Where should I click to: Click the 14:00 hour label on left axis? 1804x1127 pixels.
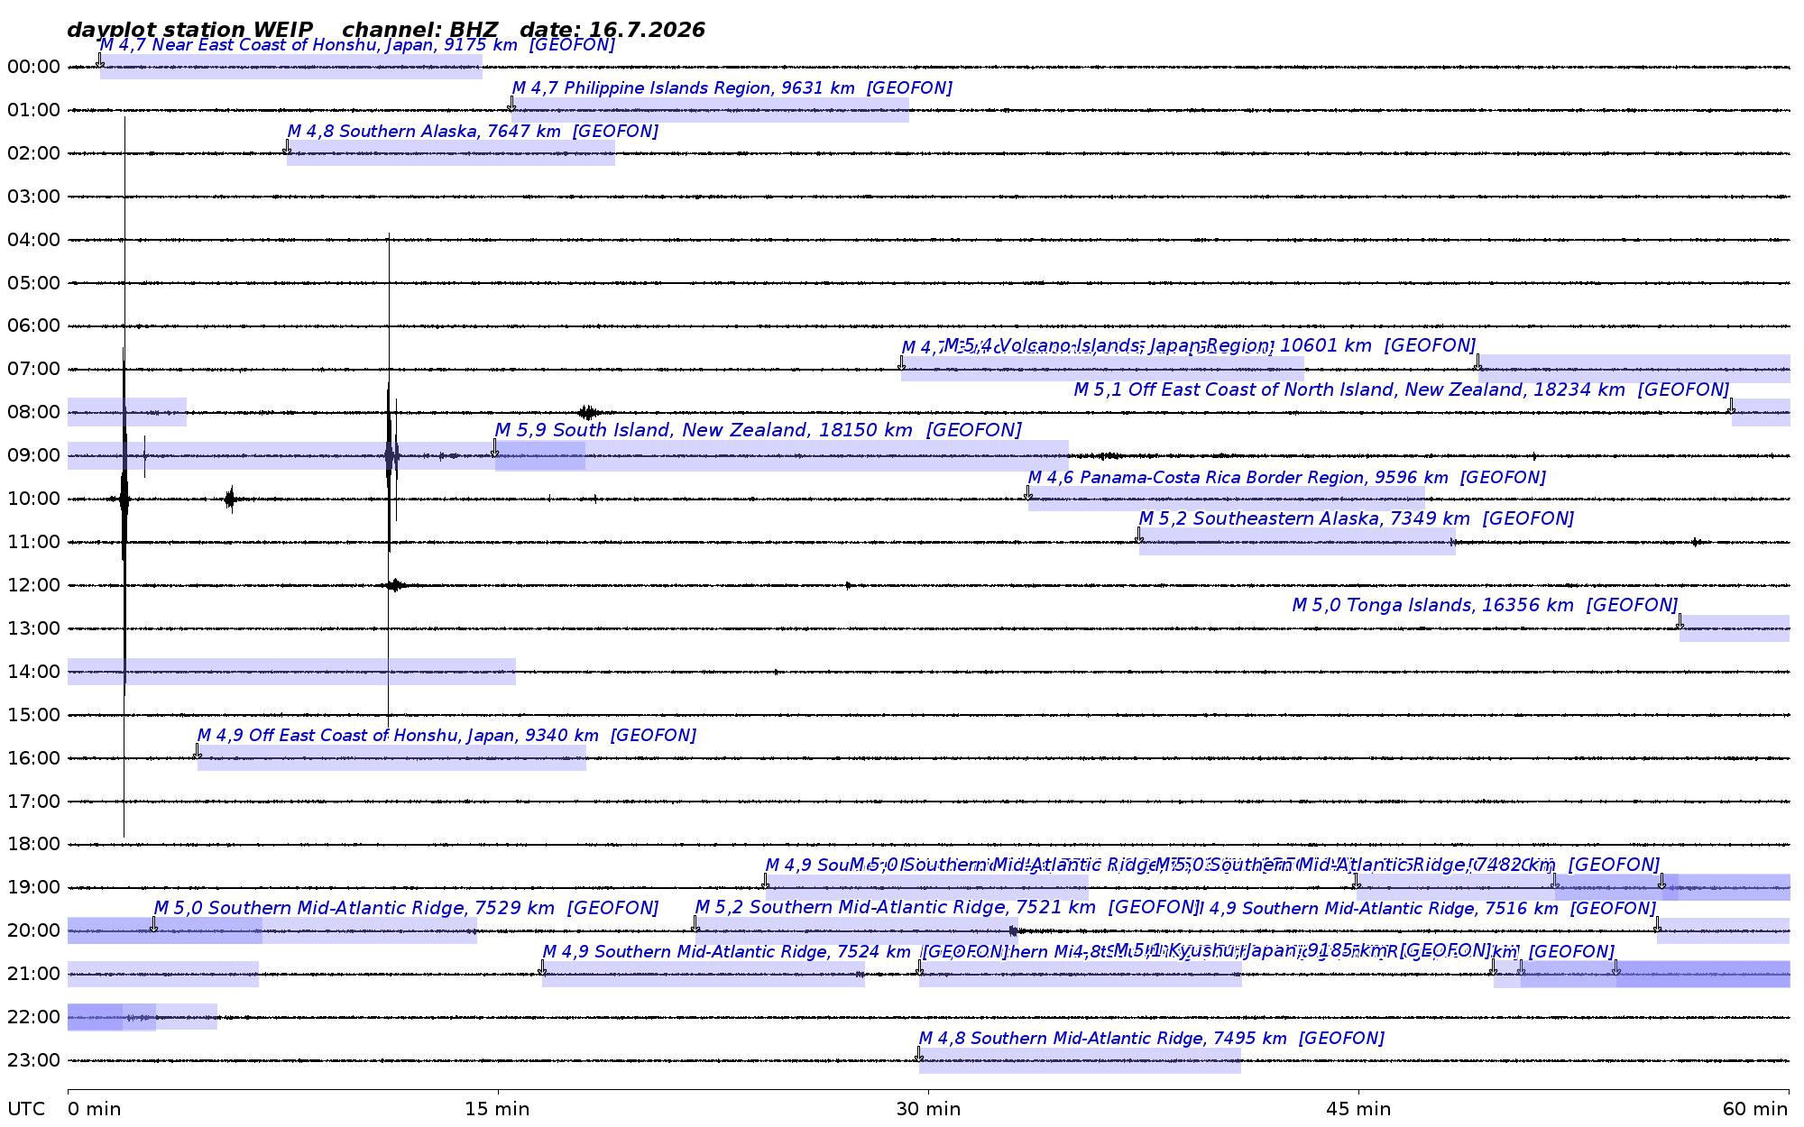point(33,672)
